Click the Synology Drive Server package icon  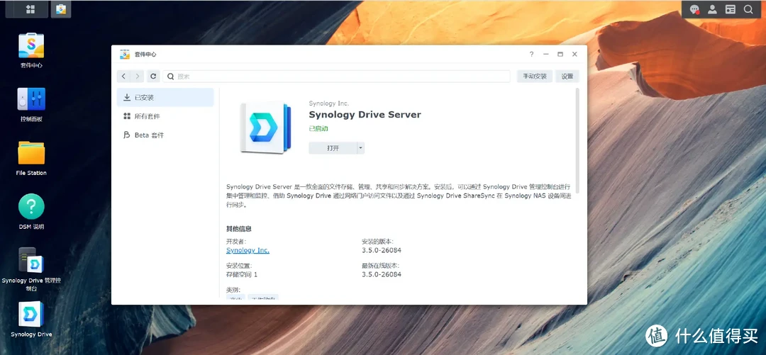265,128
